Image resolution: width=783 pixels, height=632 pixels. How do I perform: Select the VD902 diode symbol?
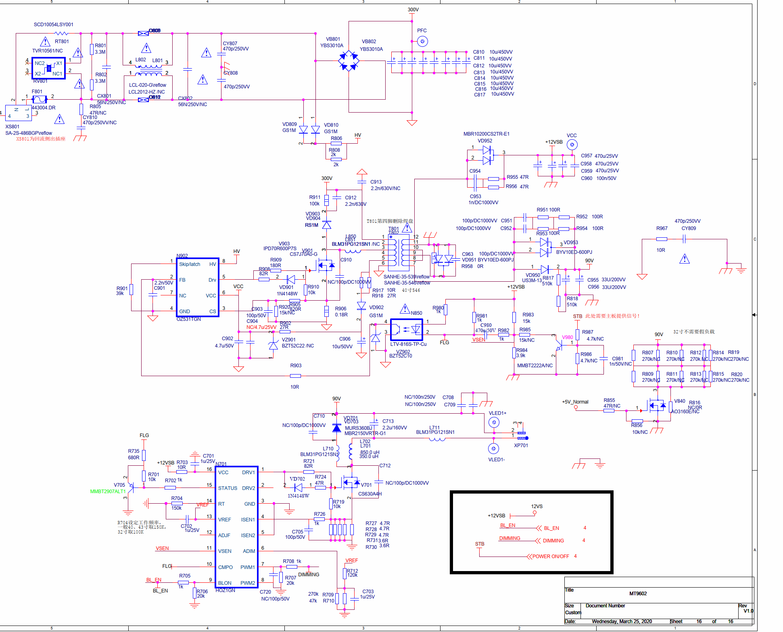tap(361, 306)
